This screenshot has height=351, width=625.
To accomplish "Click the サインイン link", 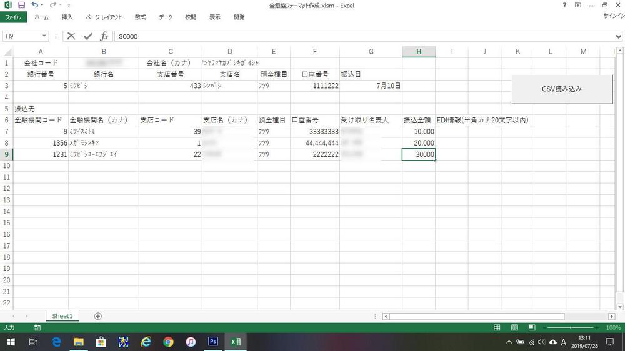I will pos(614,16).
